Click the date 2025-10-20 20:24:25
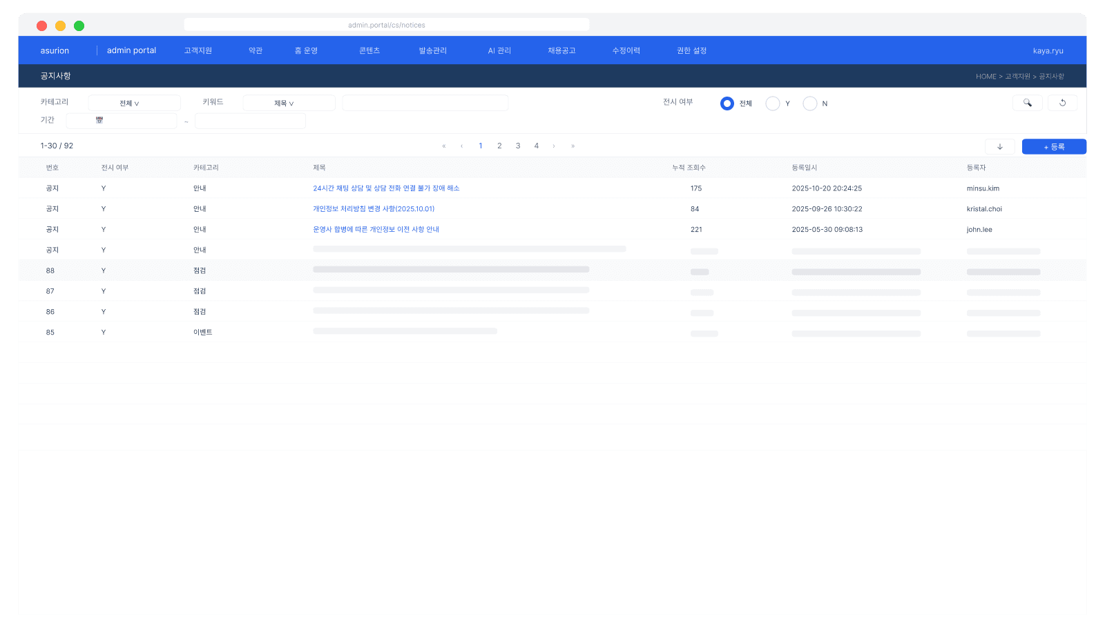The image size is (1105, 621). coord(827,188)
